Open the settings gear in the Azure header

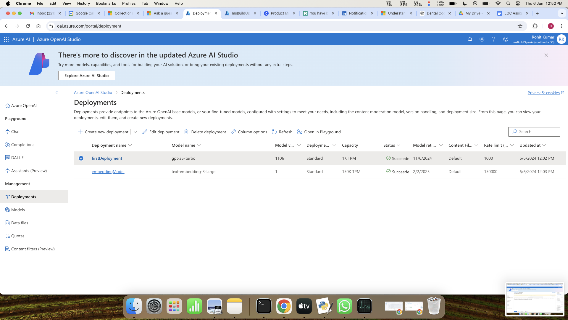coord(482,39)
